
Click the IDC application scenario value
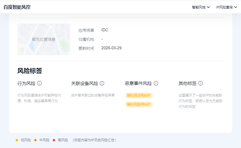[x=105, y=30]
